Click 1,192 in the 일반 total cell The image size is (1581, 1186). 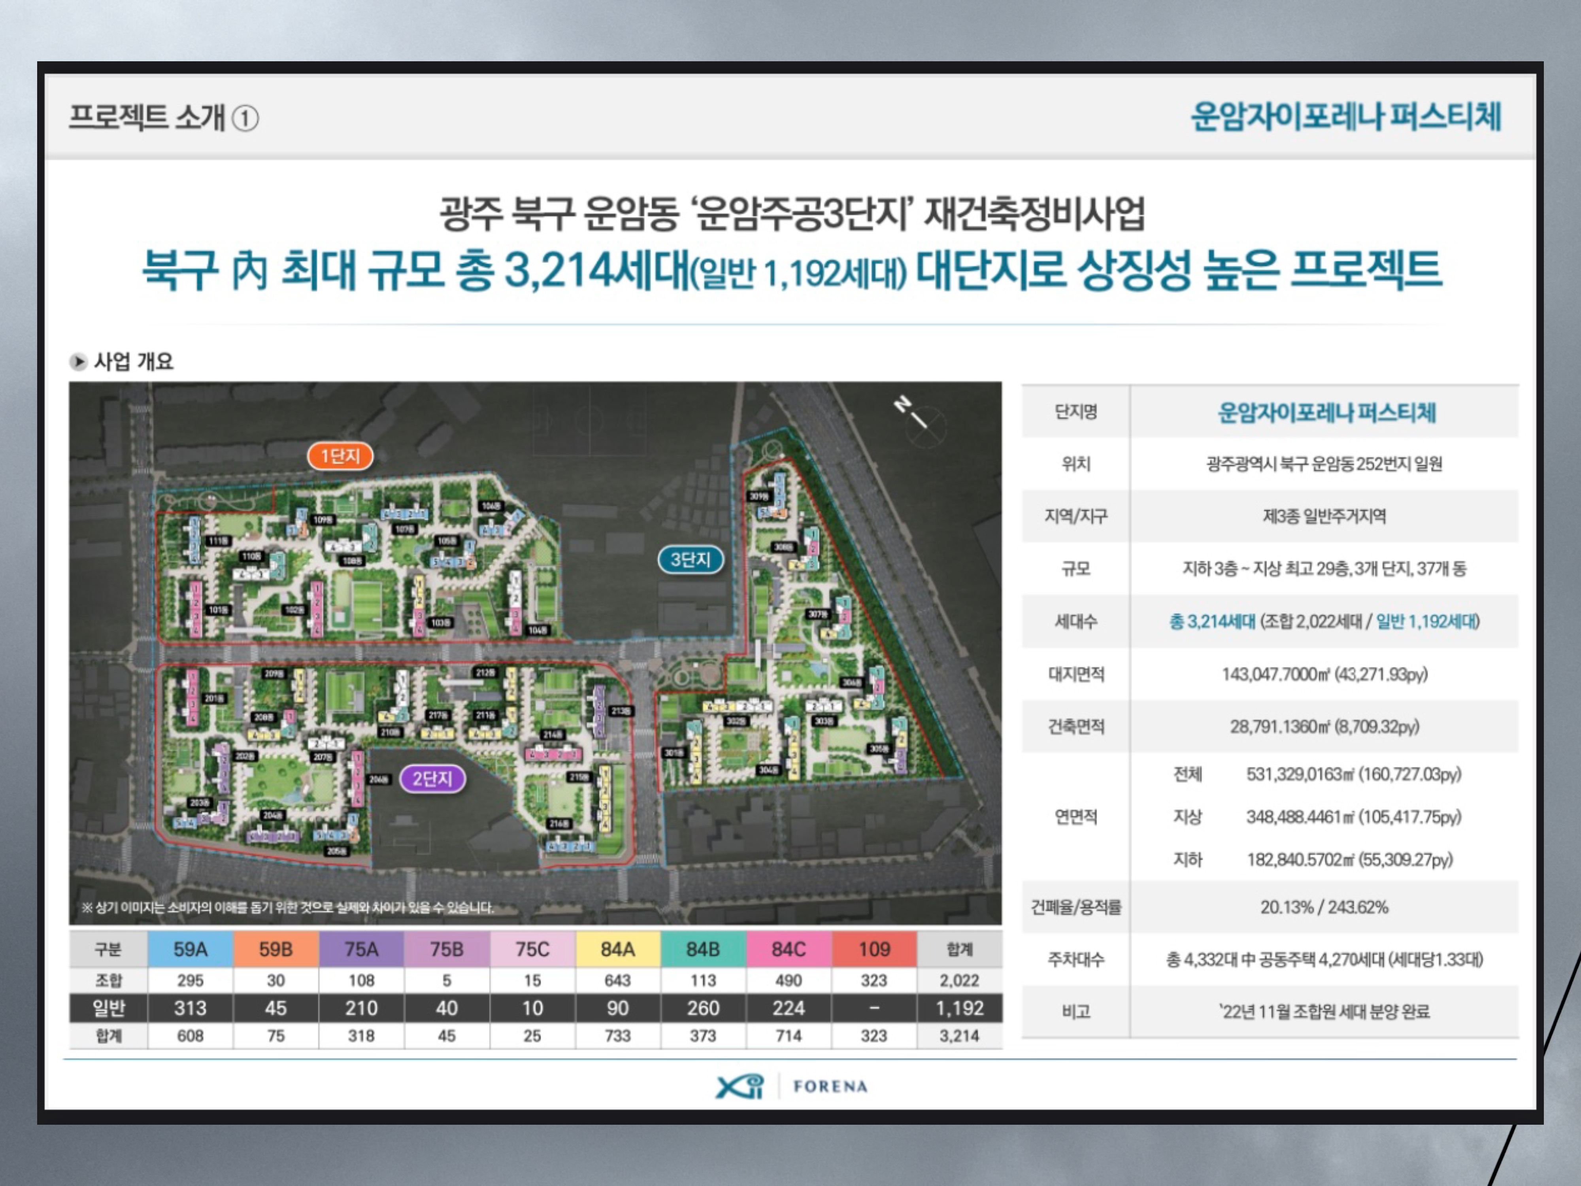(x=960, y=1008)
